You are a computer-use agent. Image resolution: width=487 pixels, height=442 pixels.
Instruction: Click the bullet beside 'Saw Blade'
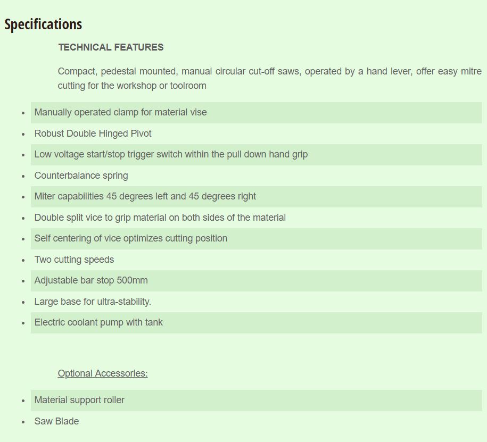(23, 422)
